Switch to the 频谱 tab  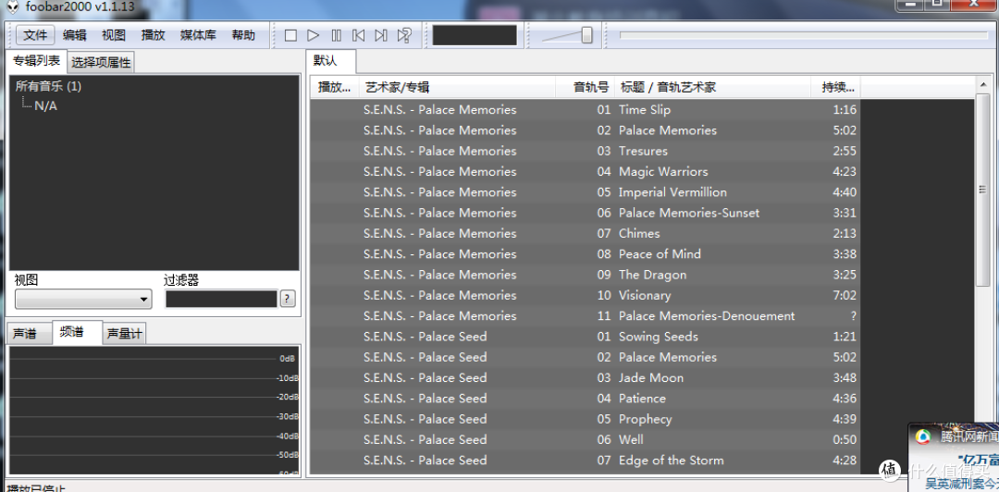[77, 332]
